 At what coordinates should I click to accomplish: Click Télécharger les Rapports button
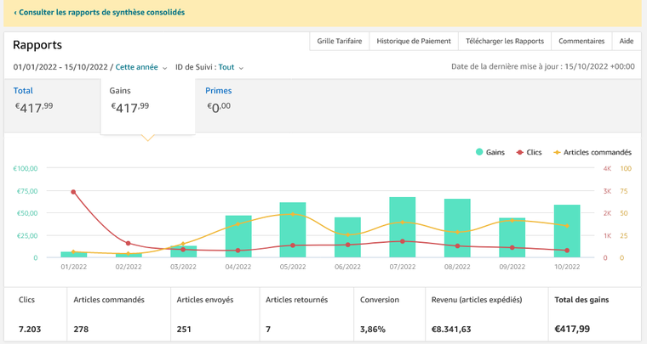504,41
